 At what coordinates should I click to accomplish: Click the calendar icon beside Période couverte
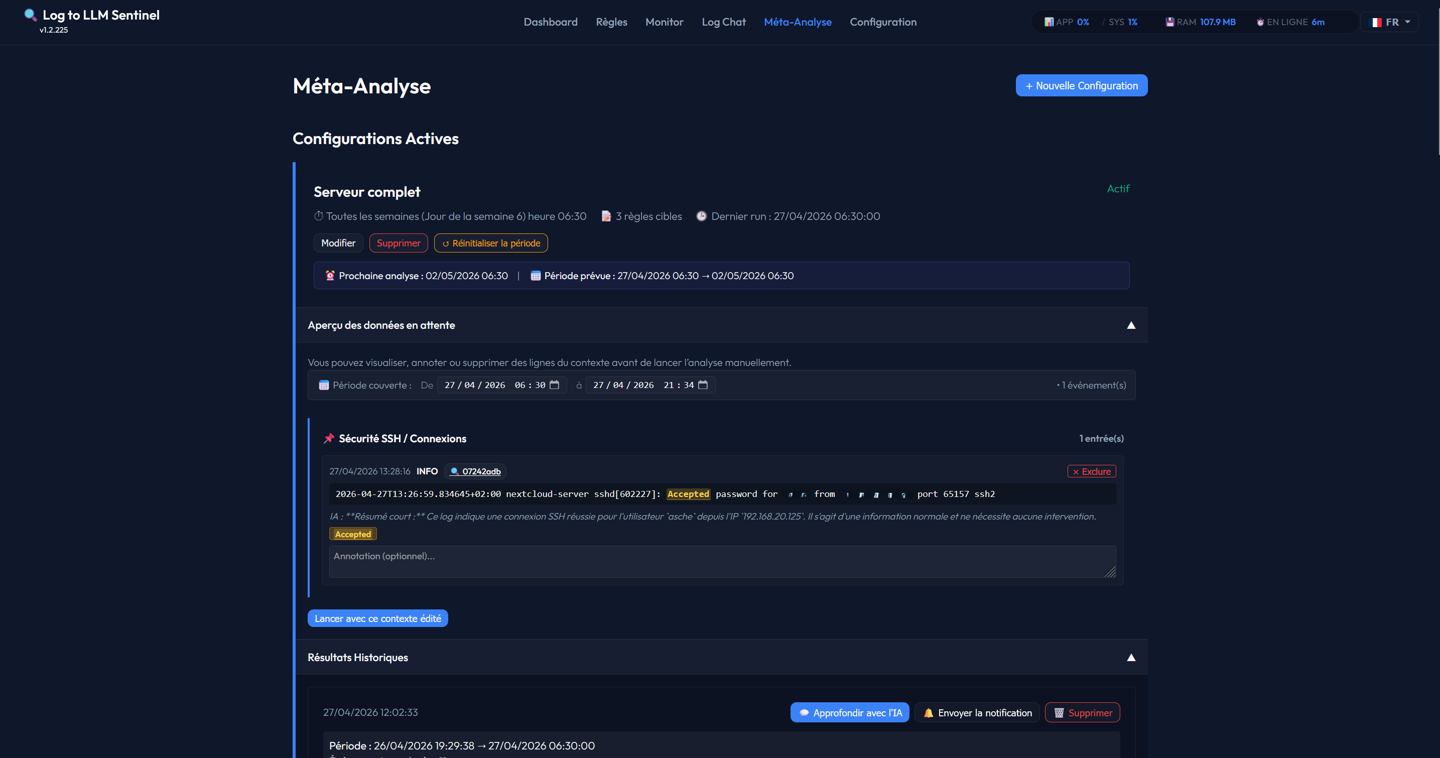click(324, 385)
